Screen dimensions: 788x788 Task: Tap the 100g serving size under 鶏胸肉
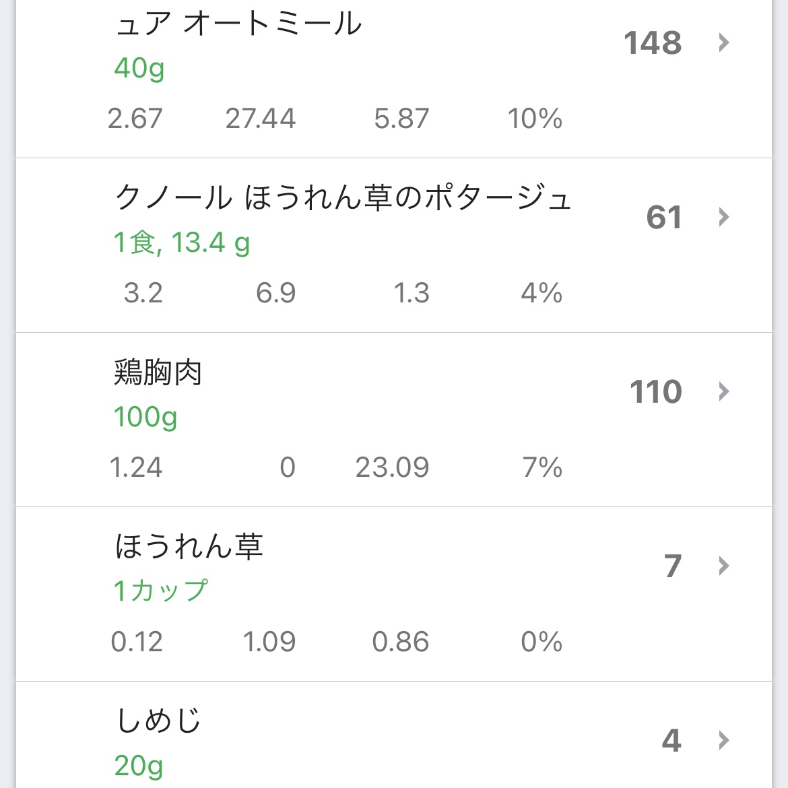[x=145, y=417]
